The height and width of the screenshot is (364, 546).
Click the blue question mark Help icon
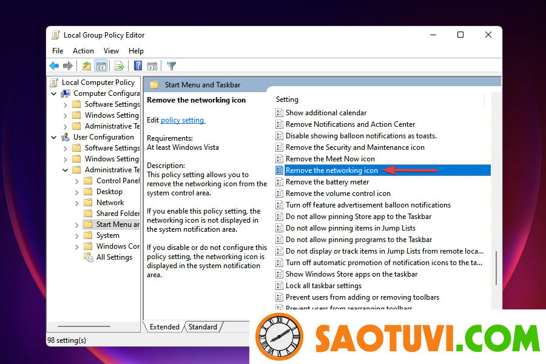[138, 66]
